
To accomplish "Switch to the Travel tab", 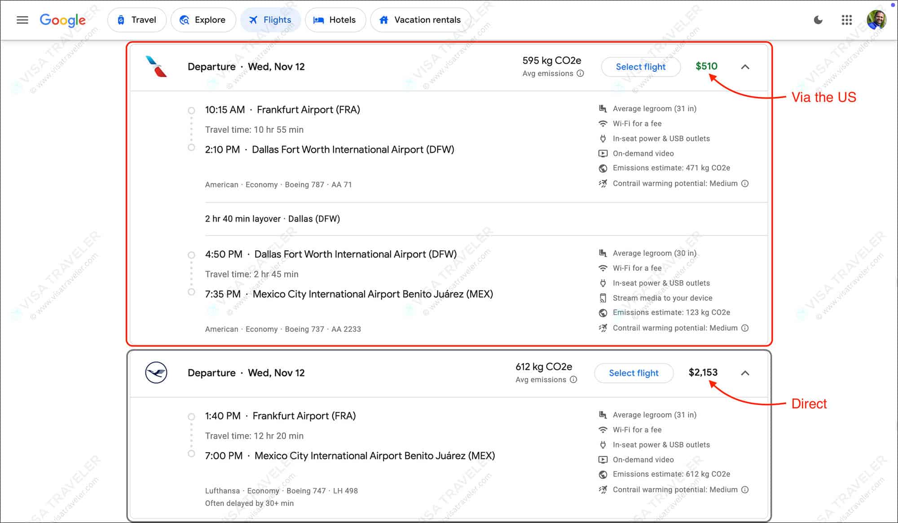I will coord(136,20).
